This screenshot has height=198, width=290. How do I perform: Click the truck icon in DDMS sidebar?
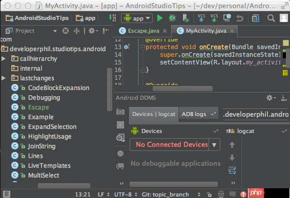tap(120, 166)
